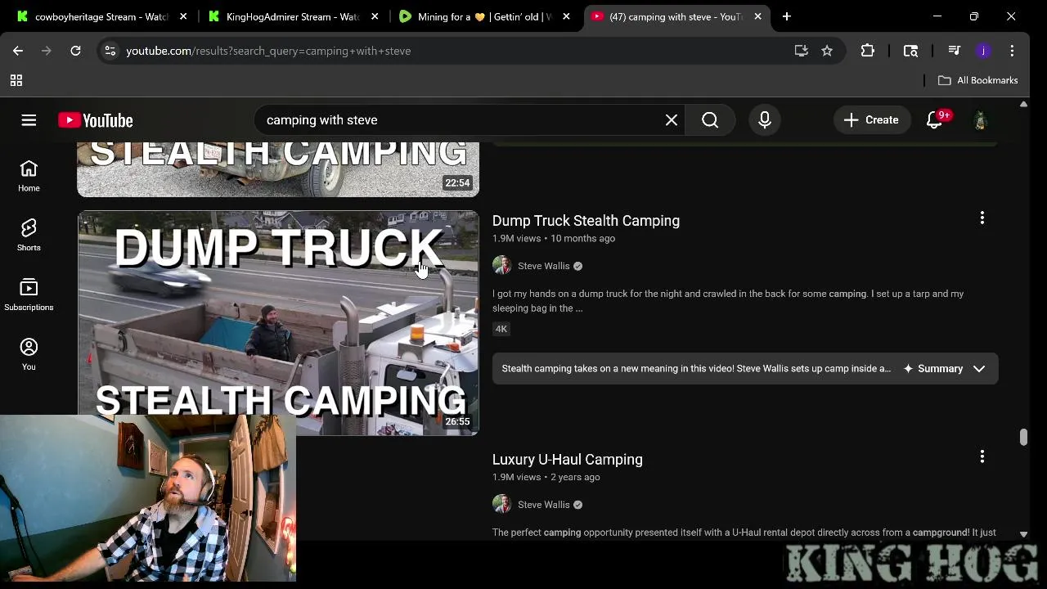The image size is (1047, 589).
Task: Open Home in the sidebar
Action: coord(29,176)
